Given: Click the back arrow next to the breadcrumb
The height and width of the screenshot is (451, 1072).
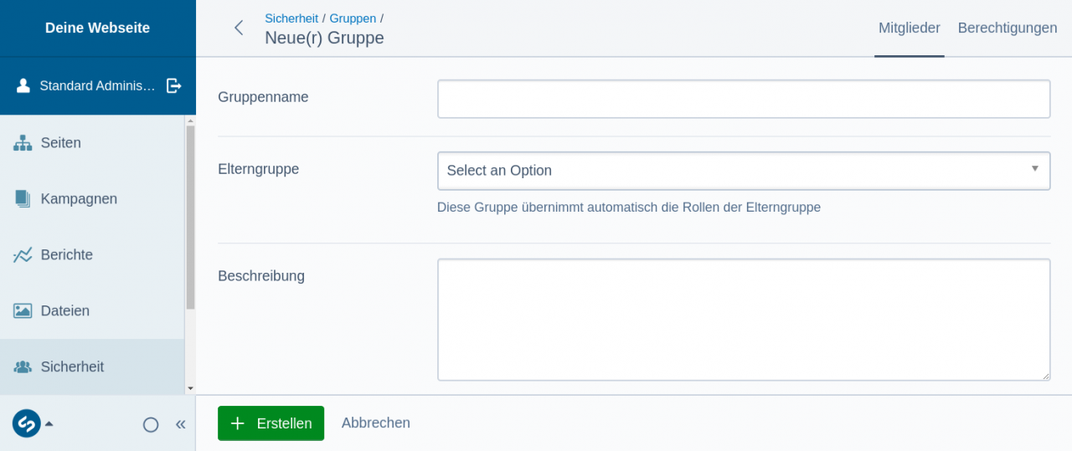Looking at the screenshot, I should (239, 28).
